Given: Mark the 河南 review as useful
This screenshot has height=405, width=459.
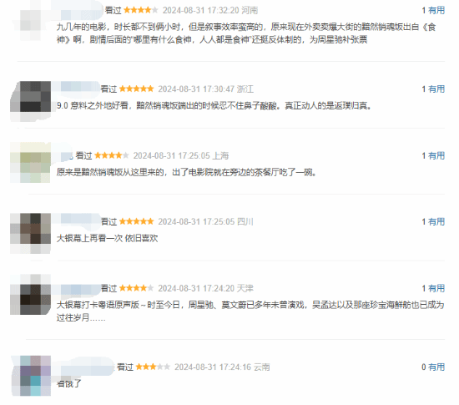Looking at the screenshot, I should coord(436,11).
